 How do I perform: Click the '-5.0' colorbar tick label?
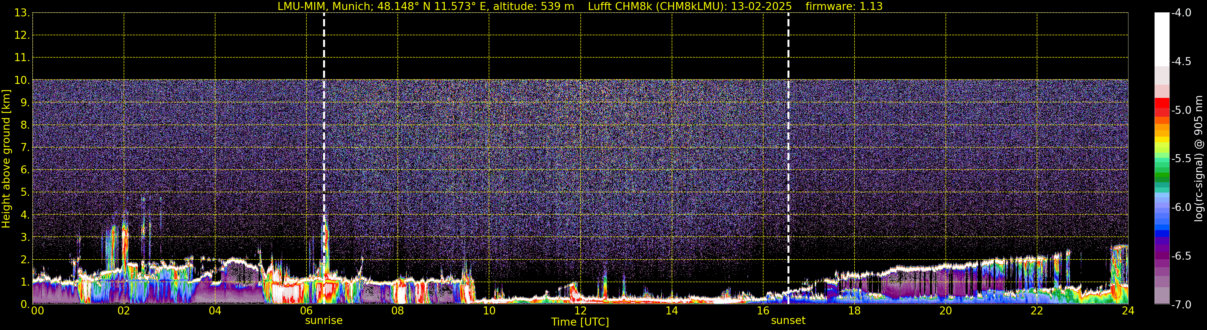point(1181,110)
